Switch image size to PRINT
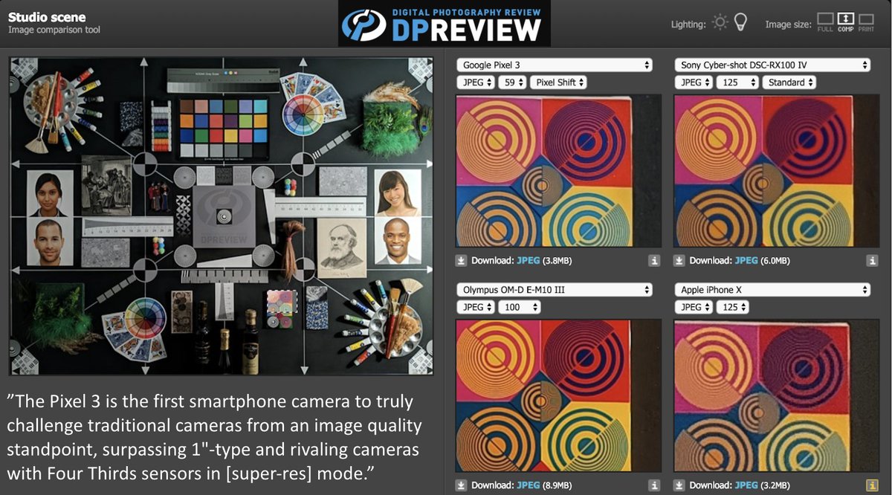The image size is (892, 495). (866, 22)
